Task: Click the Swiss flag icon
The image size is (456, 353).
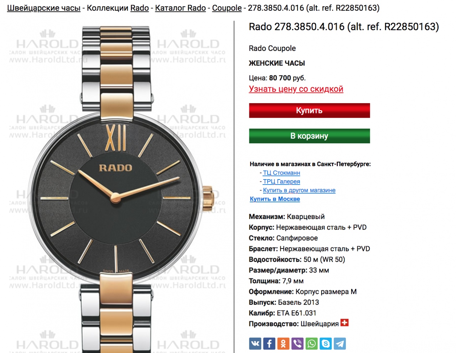Action: (344, 322)
